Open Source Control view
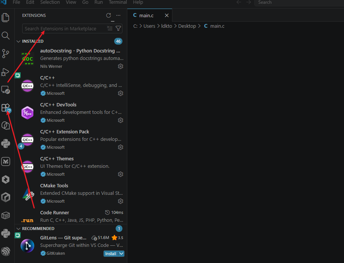The width and height of the screenshot is (344, 263). coord(6,54)
